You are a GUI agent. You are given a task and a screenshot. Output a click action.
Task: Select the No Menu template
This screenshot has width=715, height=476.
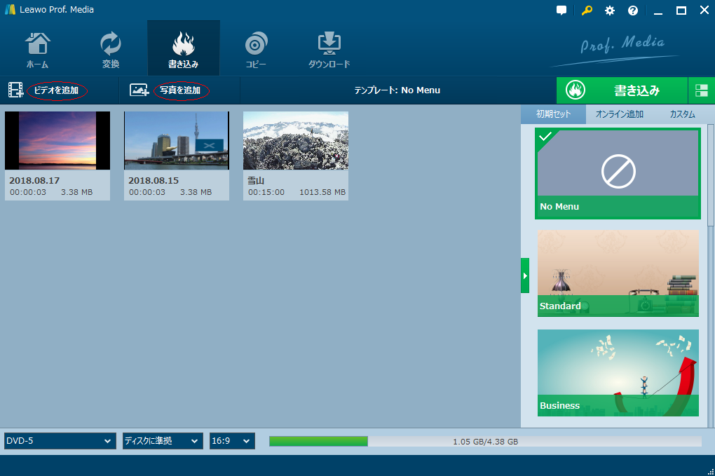click(x=618, y=173)
